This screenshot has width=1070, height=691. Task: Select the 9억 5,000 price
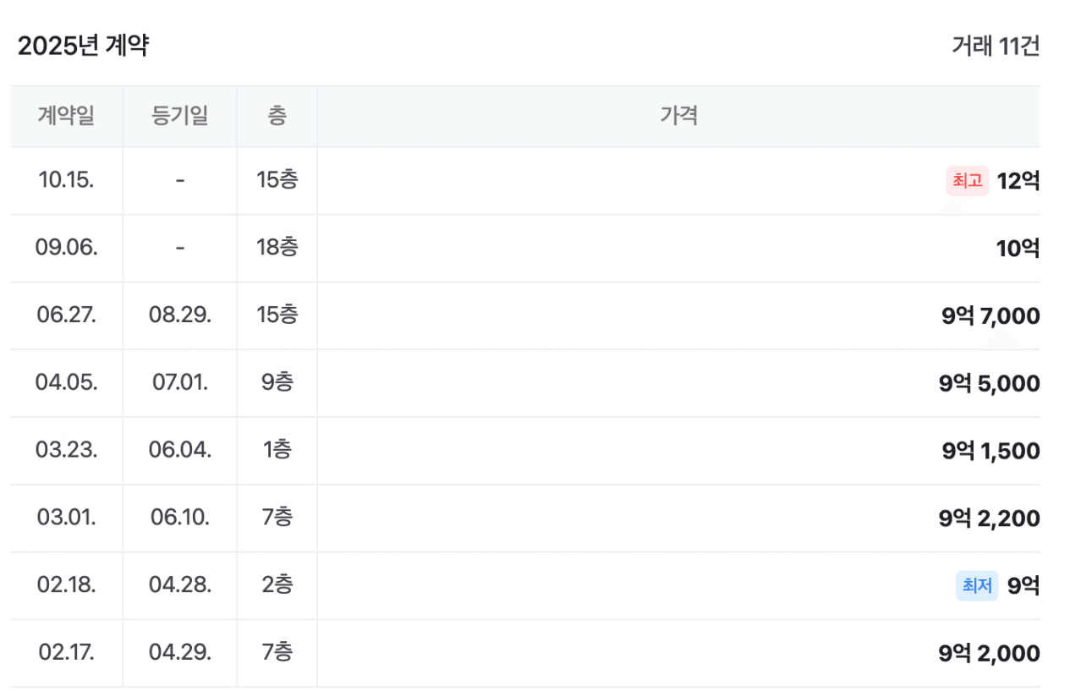989,384
